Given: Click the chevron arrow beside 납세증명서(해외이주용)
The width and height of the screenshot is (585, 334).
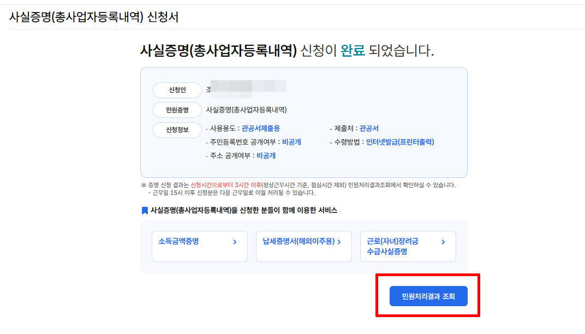Looking at the screenshot, I should [339, 242].
